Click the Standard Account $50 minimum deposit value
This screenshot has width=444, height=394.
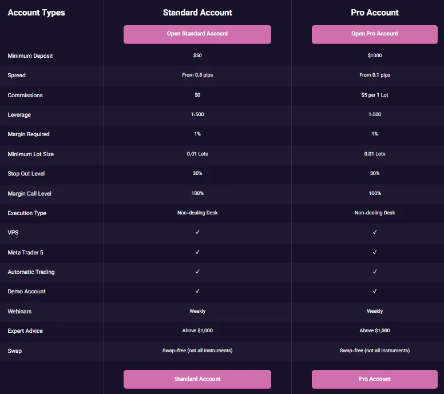197,56
